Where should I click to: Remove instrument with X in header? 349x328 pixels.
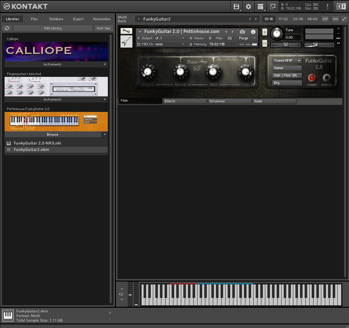pos(339,29)
